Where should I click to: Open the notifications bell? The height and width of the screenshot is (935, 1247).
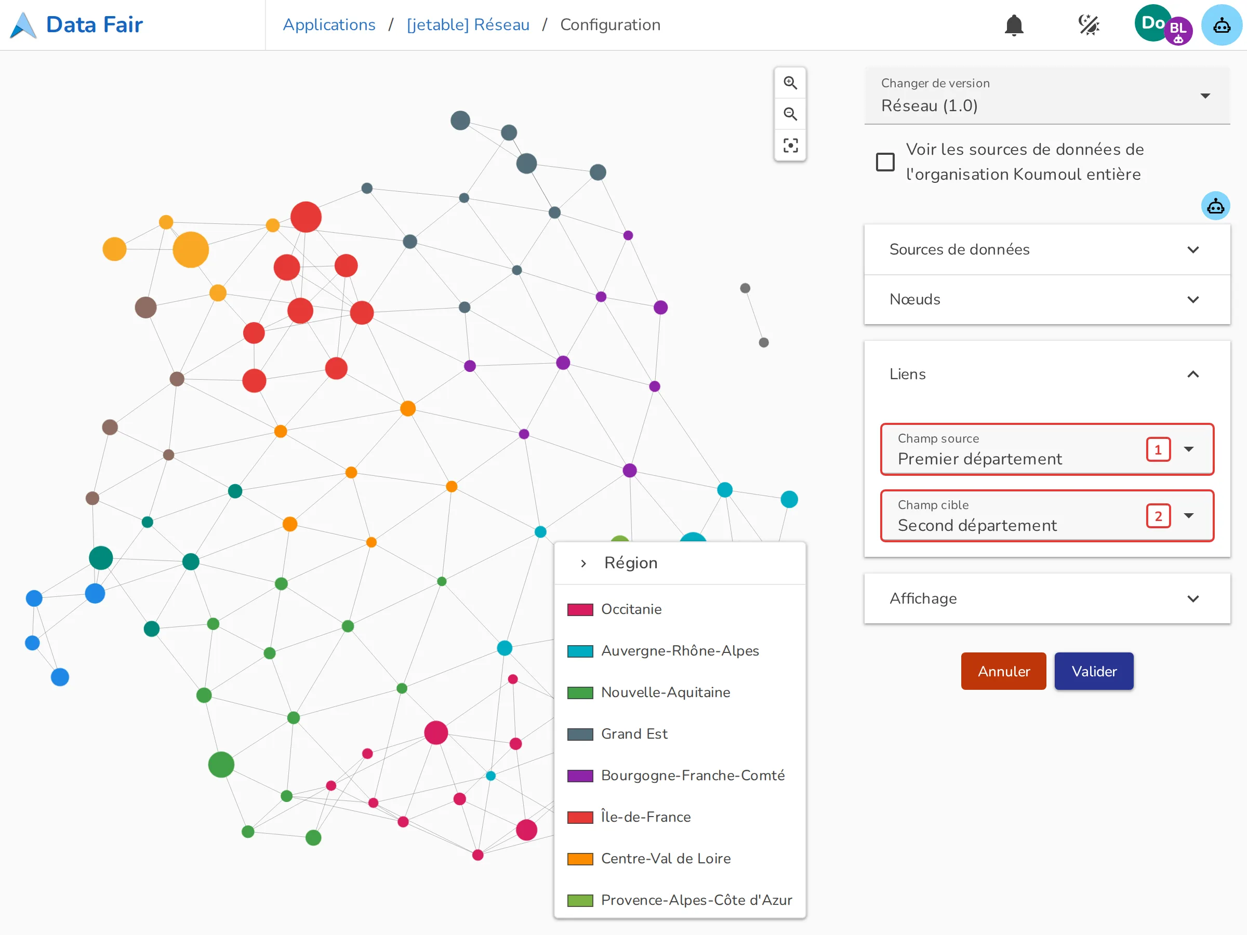(1014, 25)
